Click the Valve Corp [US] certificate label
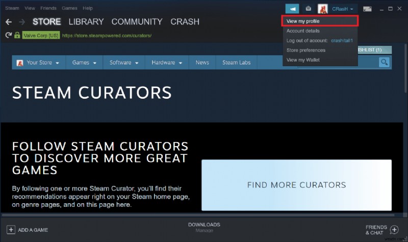408x242 pixels. point(41,35)
